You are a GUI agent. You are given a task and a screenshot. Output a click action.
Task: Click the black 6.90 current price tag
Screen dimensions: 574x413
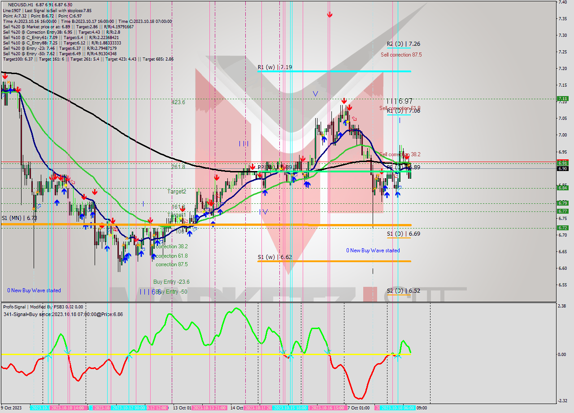coord(562,169)
